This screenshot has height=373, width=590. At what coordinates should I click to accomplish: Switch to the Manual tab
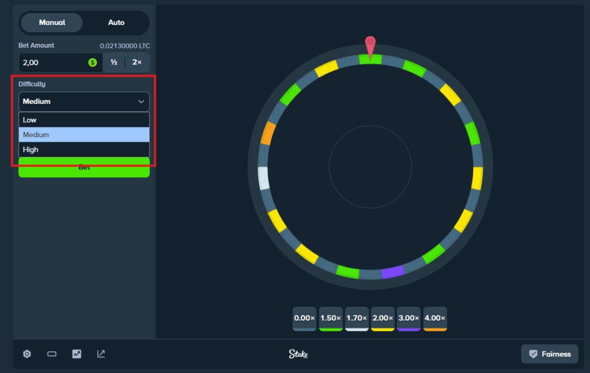tap(51, 22)
